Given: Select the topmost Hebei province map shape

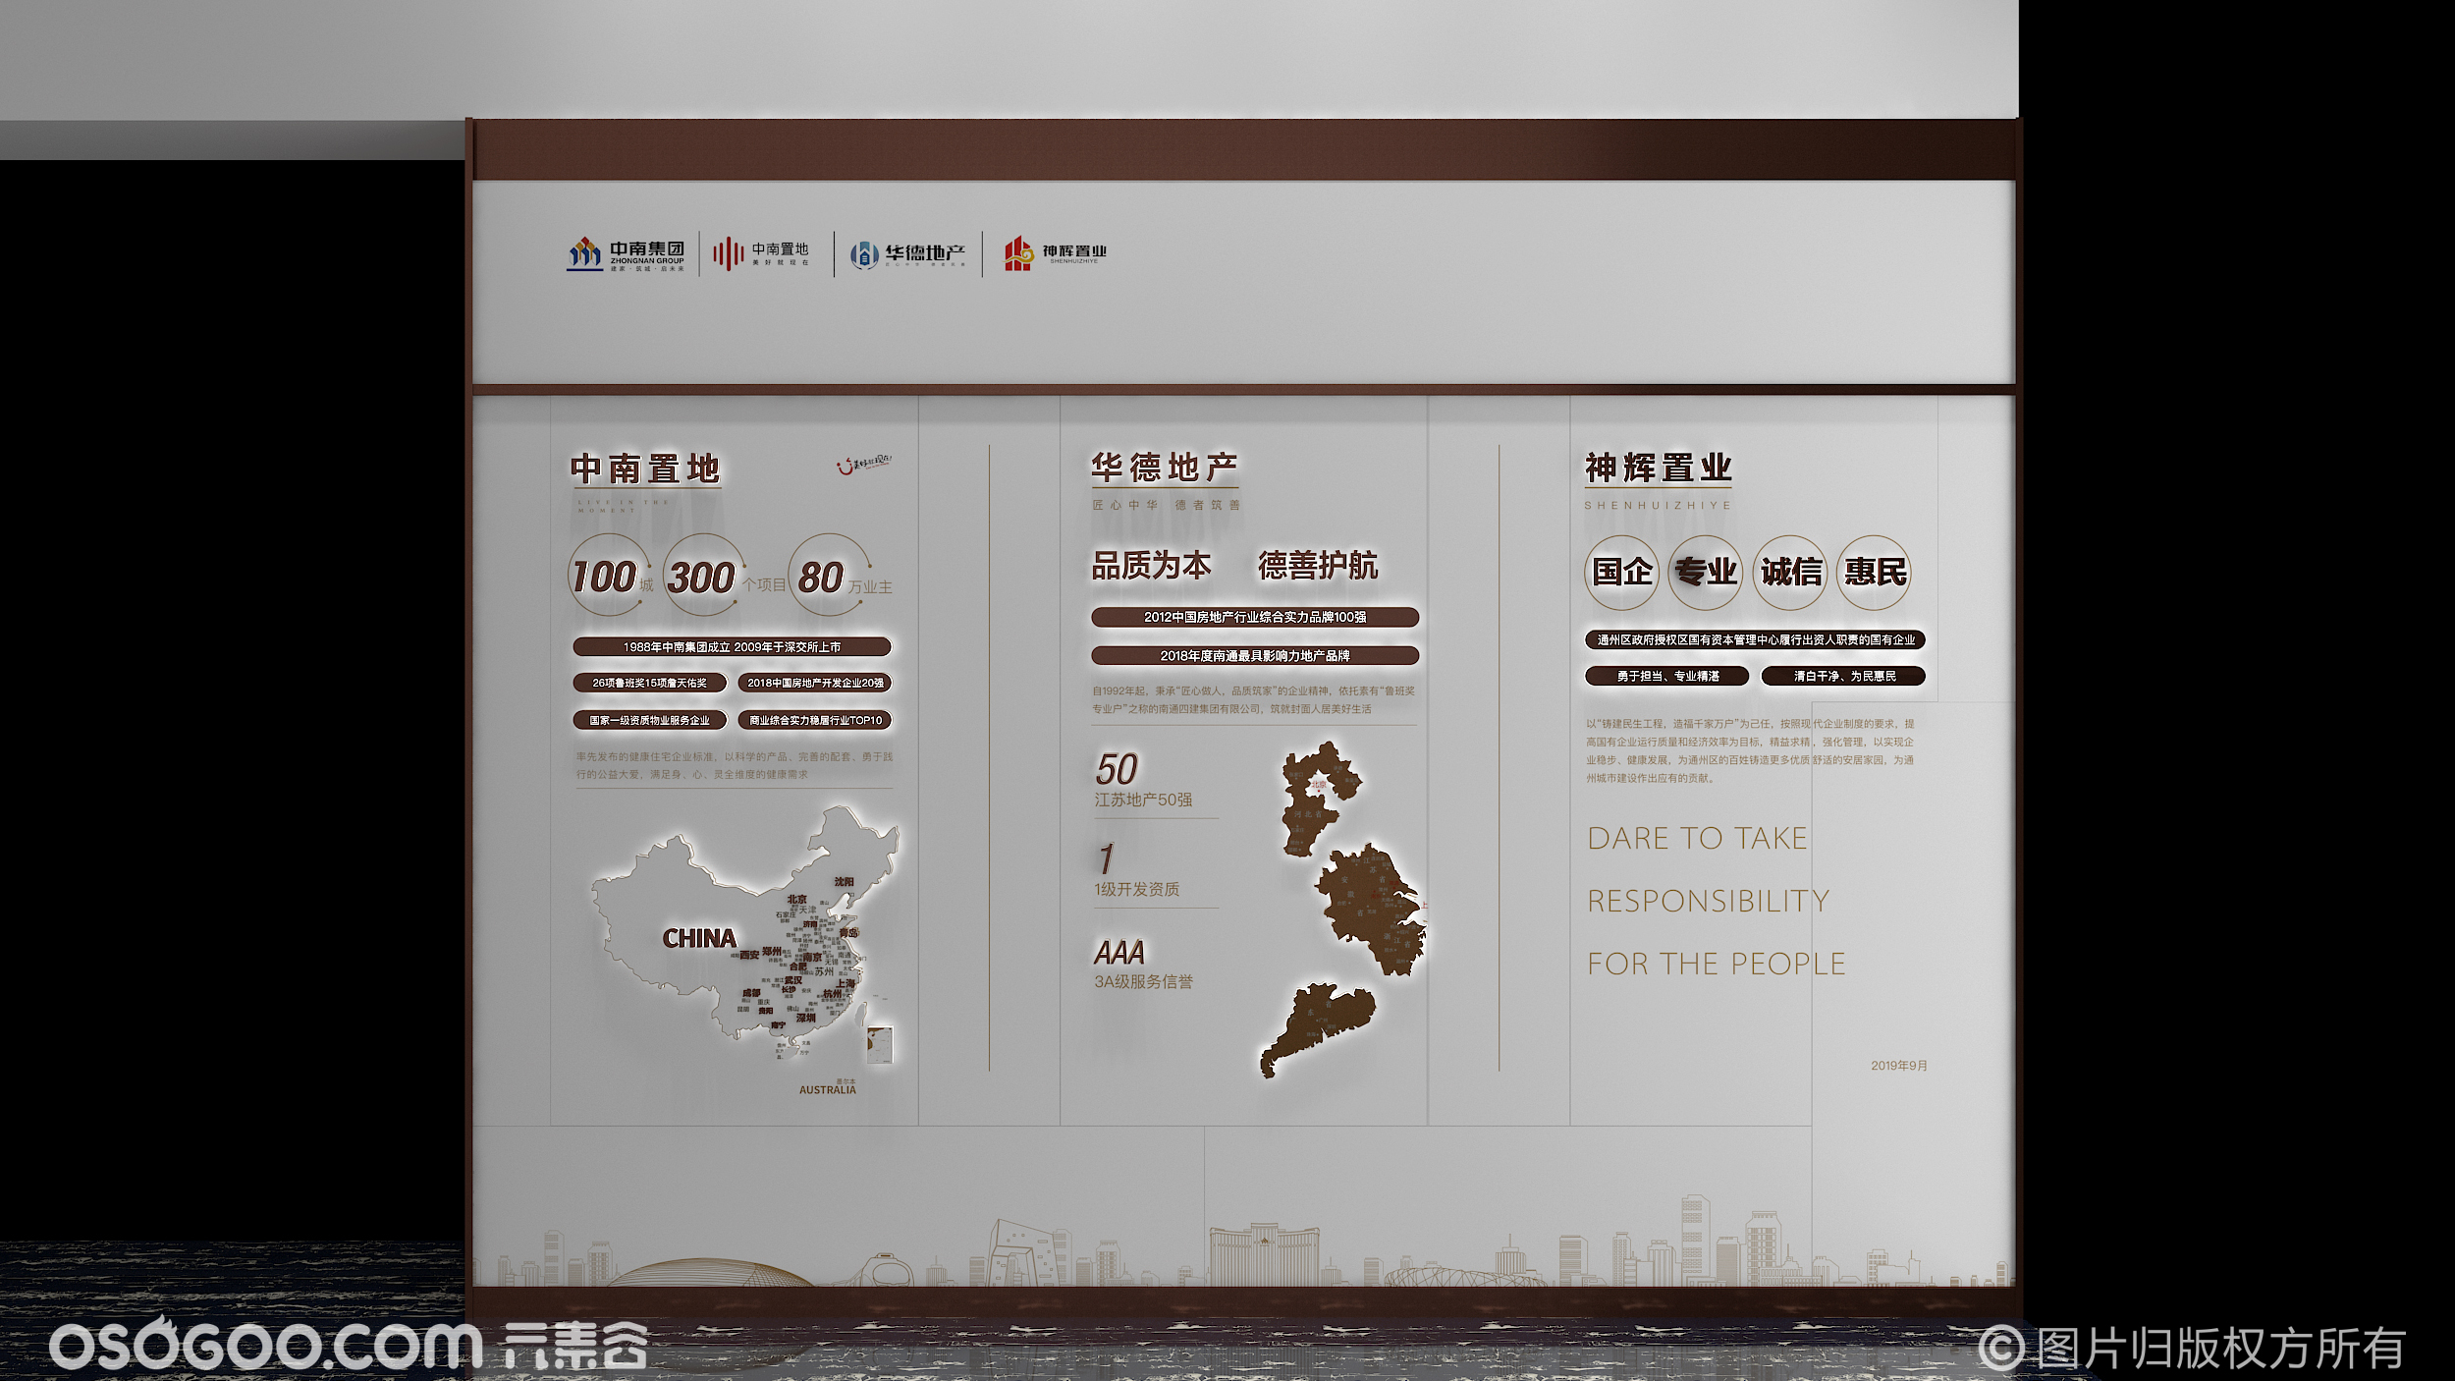Looking at the screenshot, I should [1321, 799].
